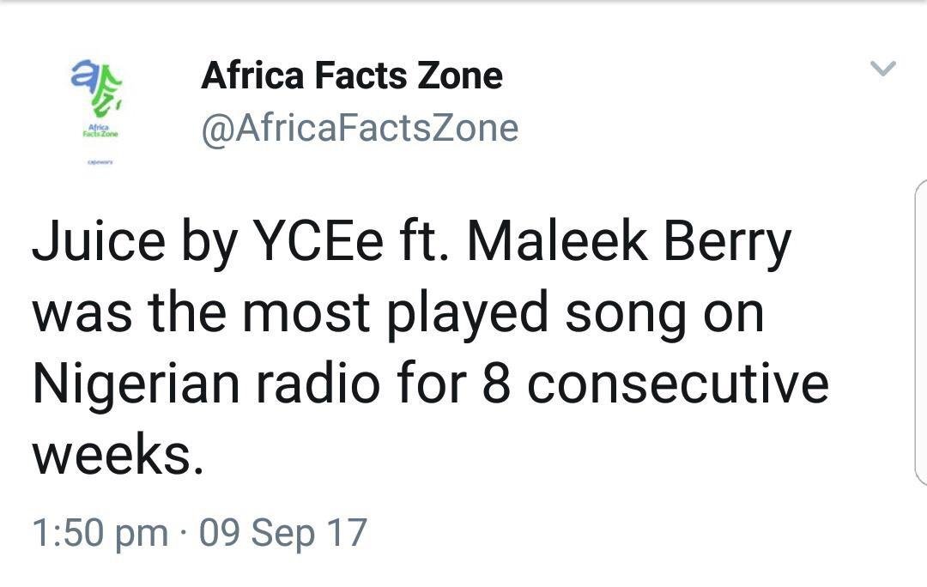Click the name "Maleek Berry" in the tweet
The image size is (927, 587).
pyautogui.click(x=628, y=243)
